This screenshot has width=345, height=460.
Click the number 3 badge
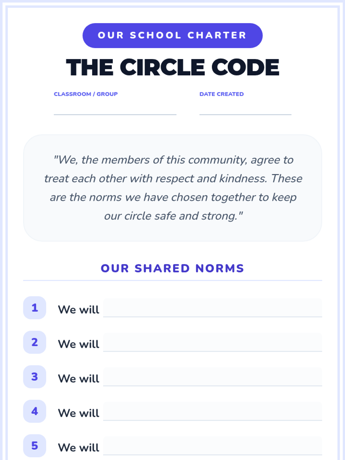34,377
